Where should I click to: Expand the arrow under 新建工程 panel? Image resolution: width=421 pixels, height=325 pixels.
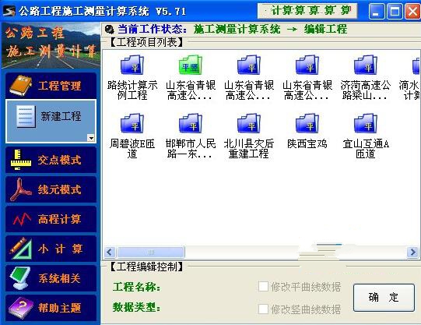click(91, 138)
